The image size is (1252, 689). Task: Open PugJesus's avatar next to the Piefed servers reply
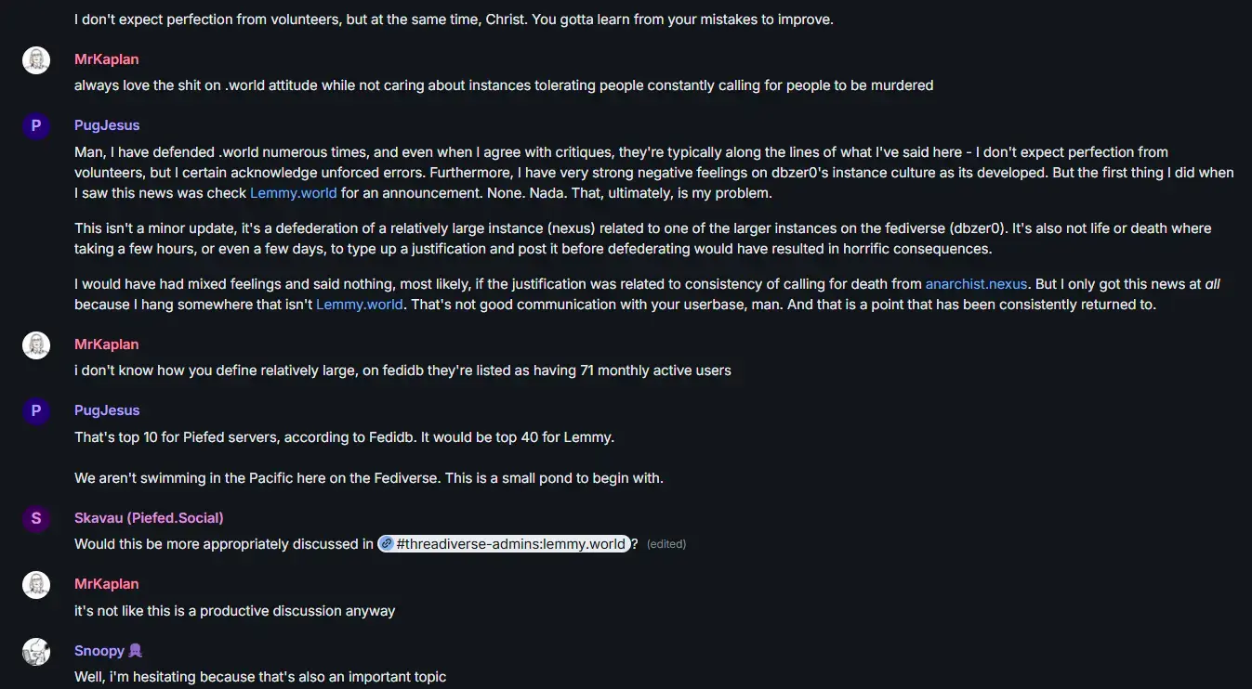tap(36, 411)
